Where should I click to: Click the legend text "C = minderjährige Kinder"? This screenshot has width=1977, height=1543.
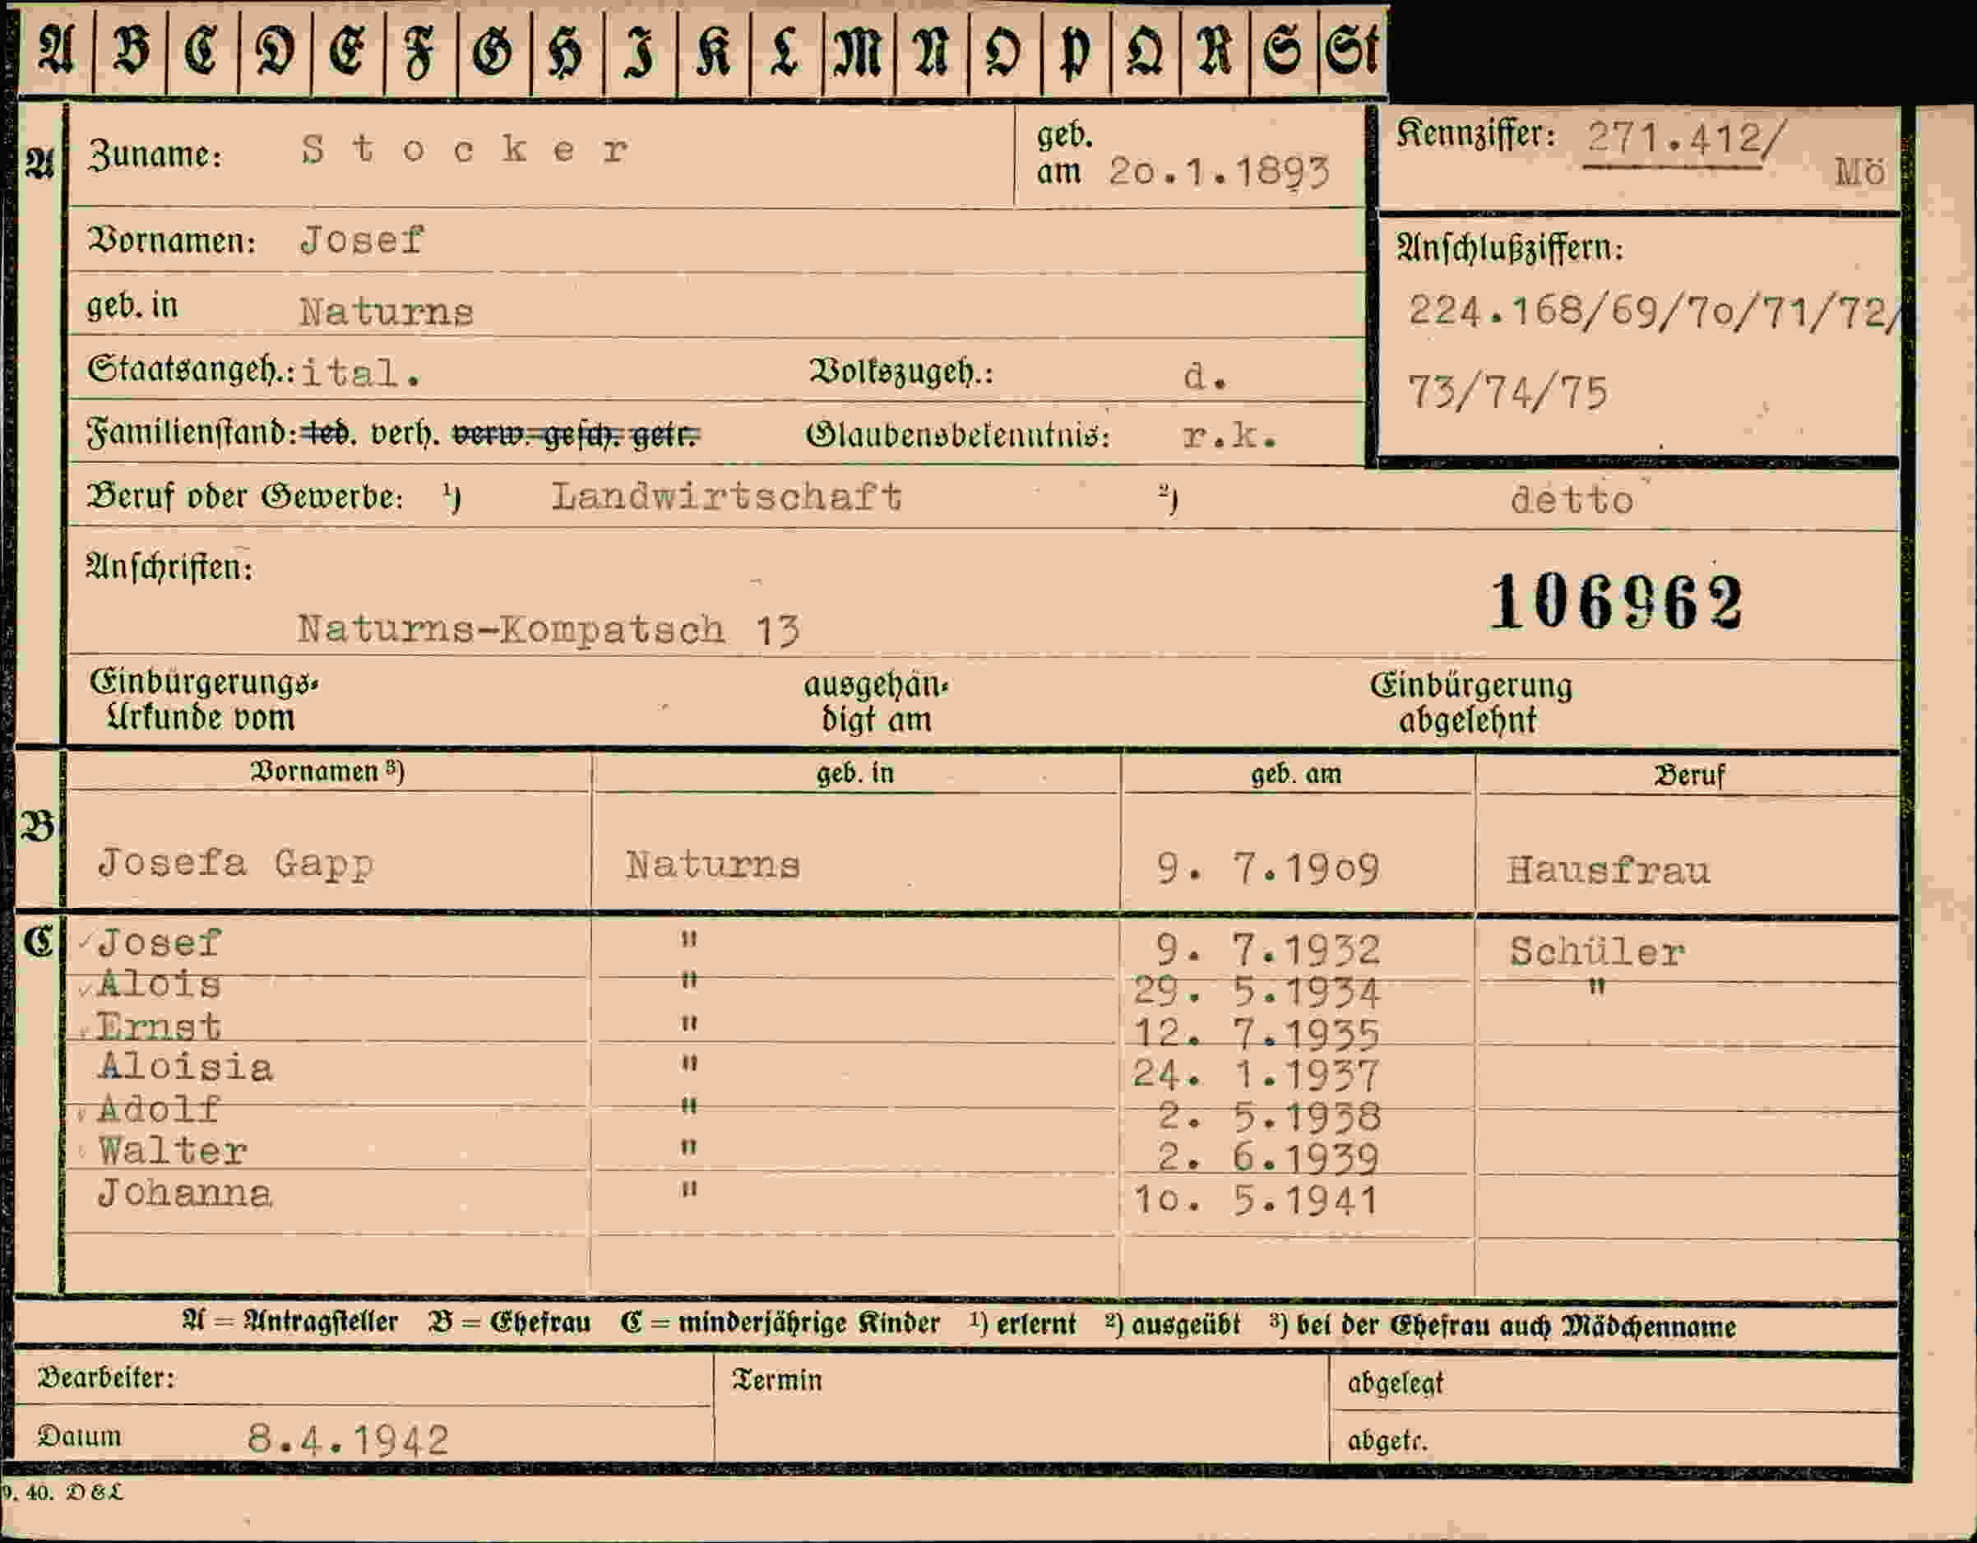[780, 1324]
